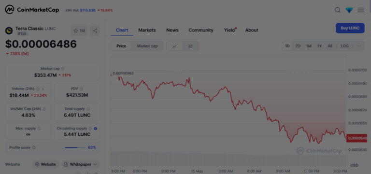Screen dimensions: 371x174
Task: Open the Yield tab
Action: click(x=230, y=30)
